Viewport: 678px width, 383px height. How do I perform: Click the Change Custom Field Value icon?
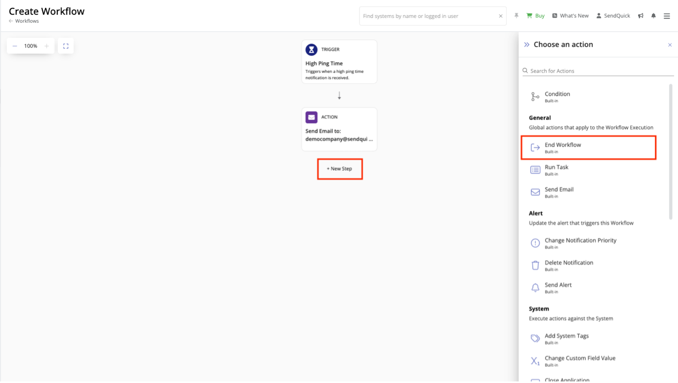(x=535, y=361)
